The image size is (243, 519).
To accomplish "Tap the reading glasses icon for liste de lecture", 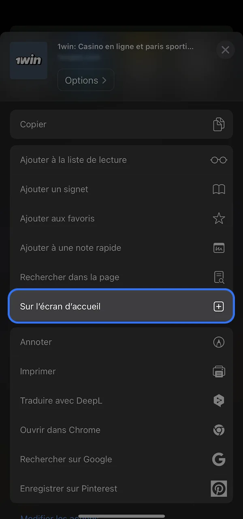I will click(x=219, y=160).
